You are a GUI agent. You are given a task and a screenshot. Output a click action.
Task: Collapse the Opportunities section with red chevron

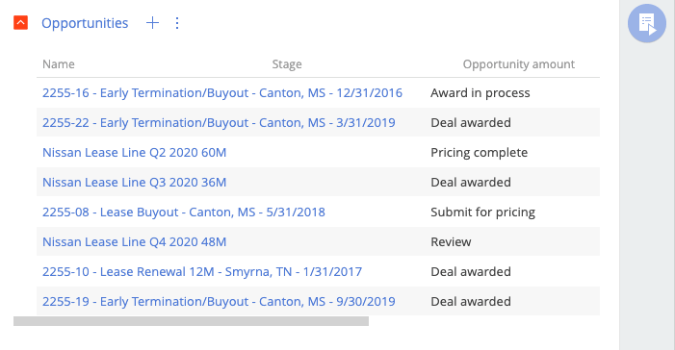pos(20,23)
